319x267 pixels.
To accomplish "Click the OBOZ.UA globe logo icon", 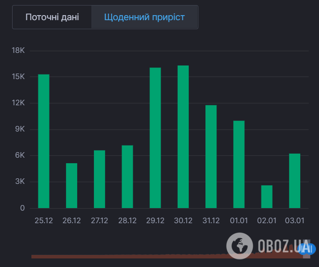I will click(x=240, y=245).
